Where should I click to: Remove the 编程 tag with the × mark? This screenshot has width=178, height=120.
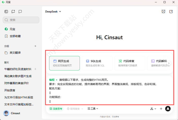tap(56, 80)
